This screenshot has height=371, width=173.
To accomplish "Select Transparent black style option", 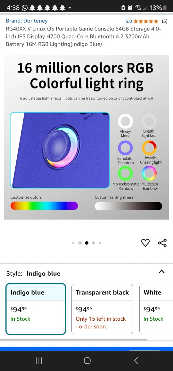I will [102, 309].
